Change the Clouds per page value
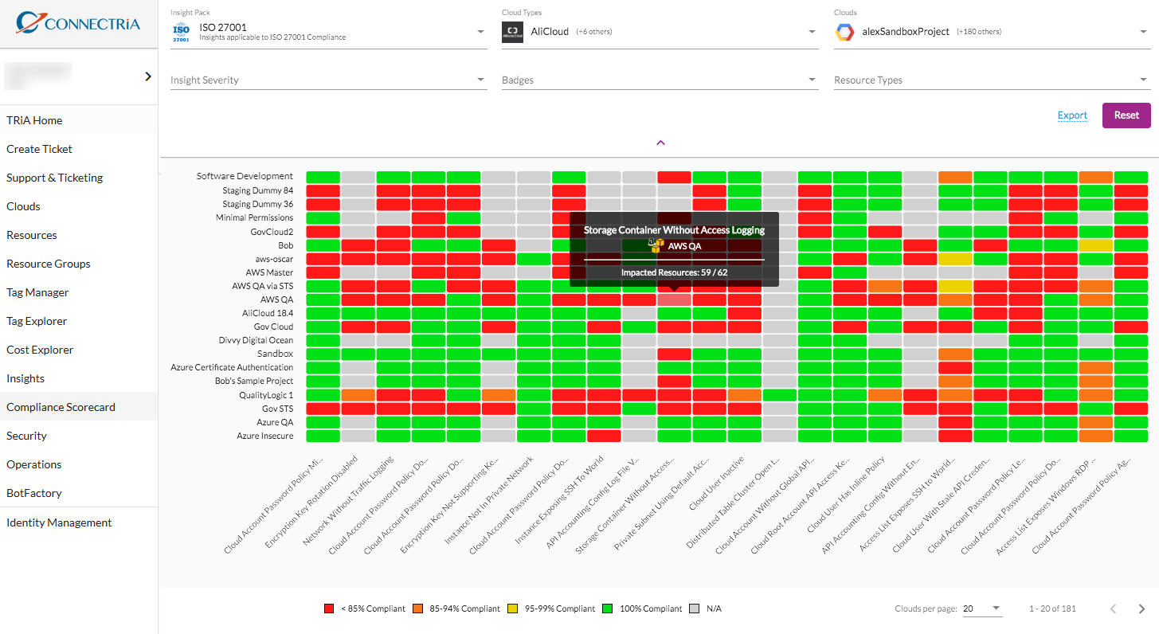The width and height of the screenshot is (1159, 634). (982, 609)
